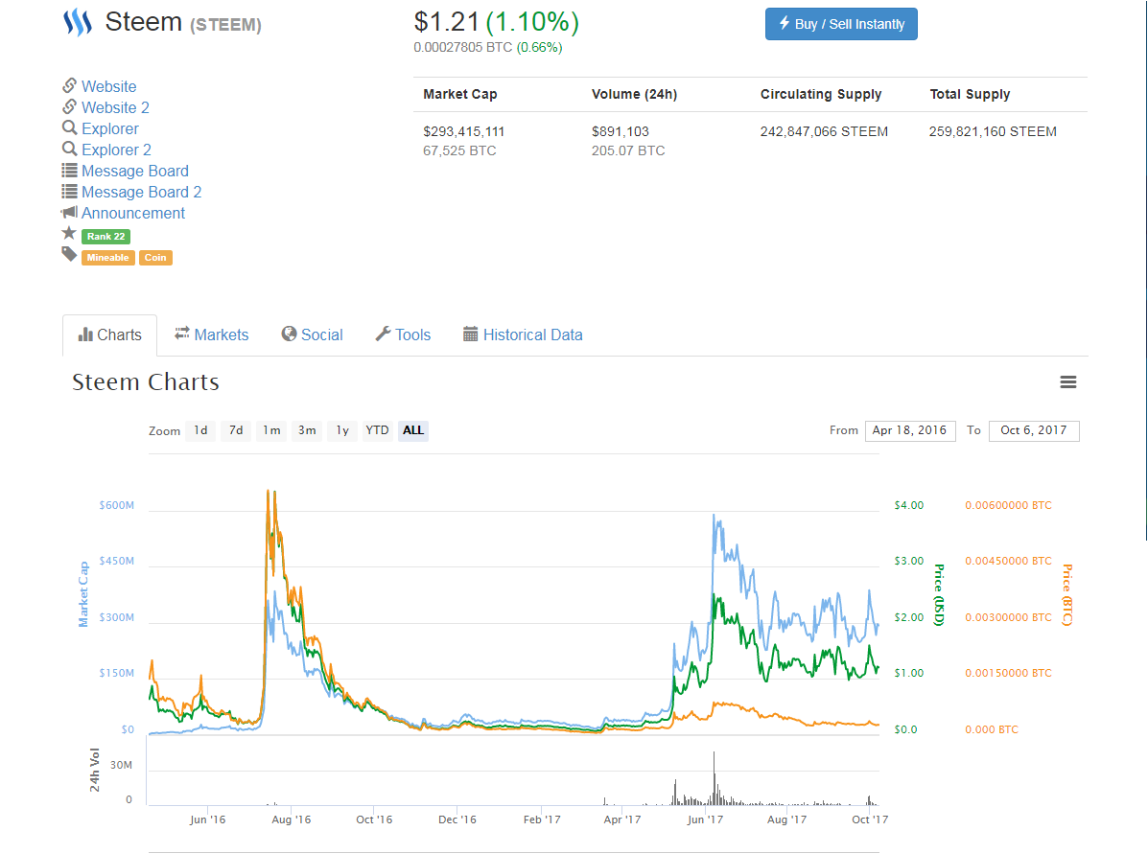Screen dimensions: 1148x854
Task: Open the Website 2 link
Action: (116, 107)
